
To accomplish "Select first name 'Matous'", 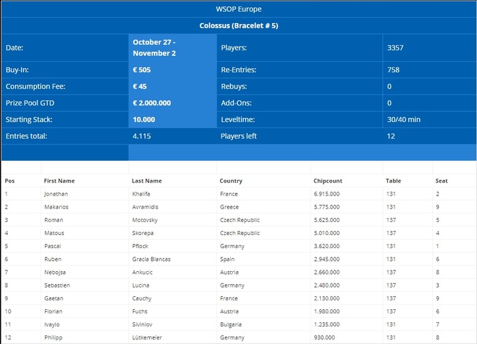I will tap(54, 233).
